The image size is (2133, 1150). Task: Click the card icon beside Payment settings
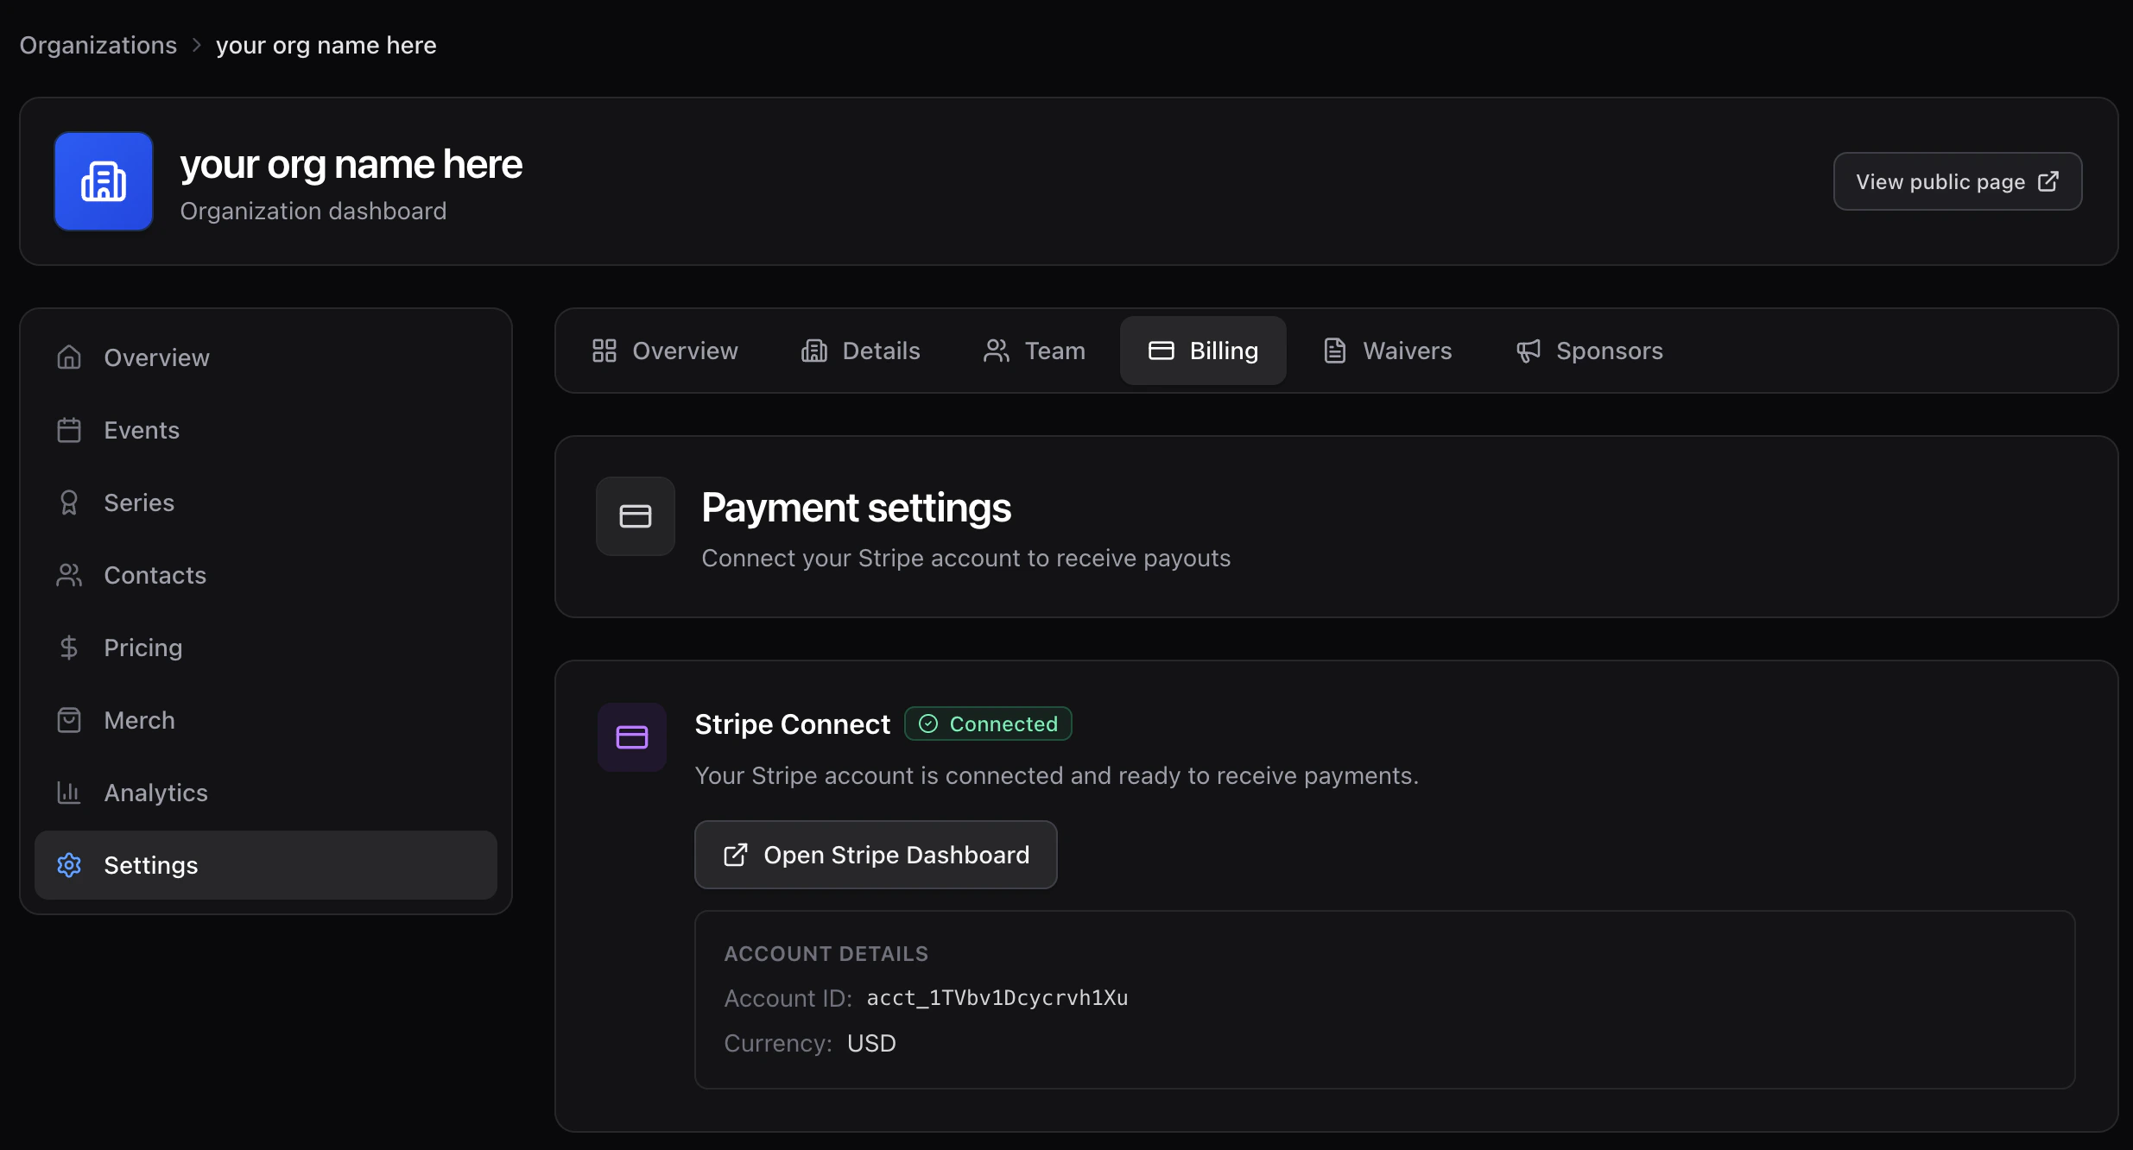636,516
